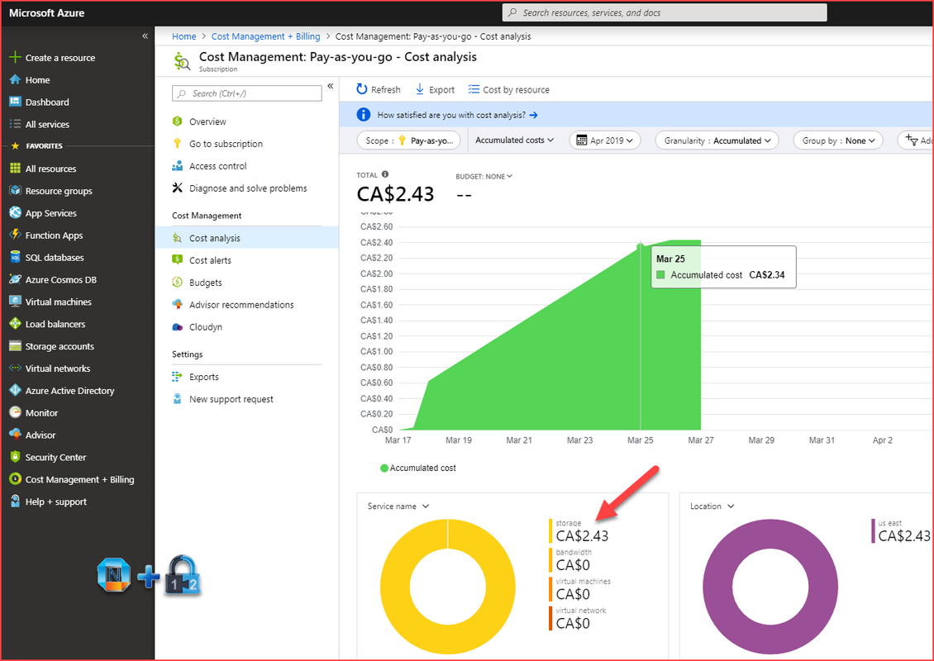The width and height of the screenshot is (934, 661).
Task: Click the Accumulated cost legend dot
Action: (x=384, y=468)
